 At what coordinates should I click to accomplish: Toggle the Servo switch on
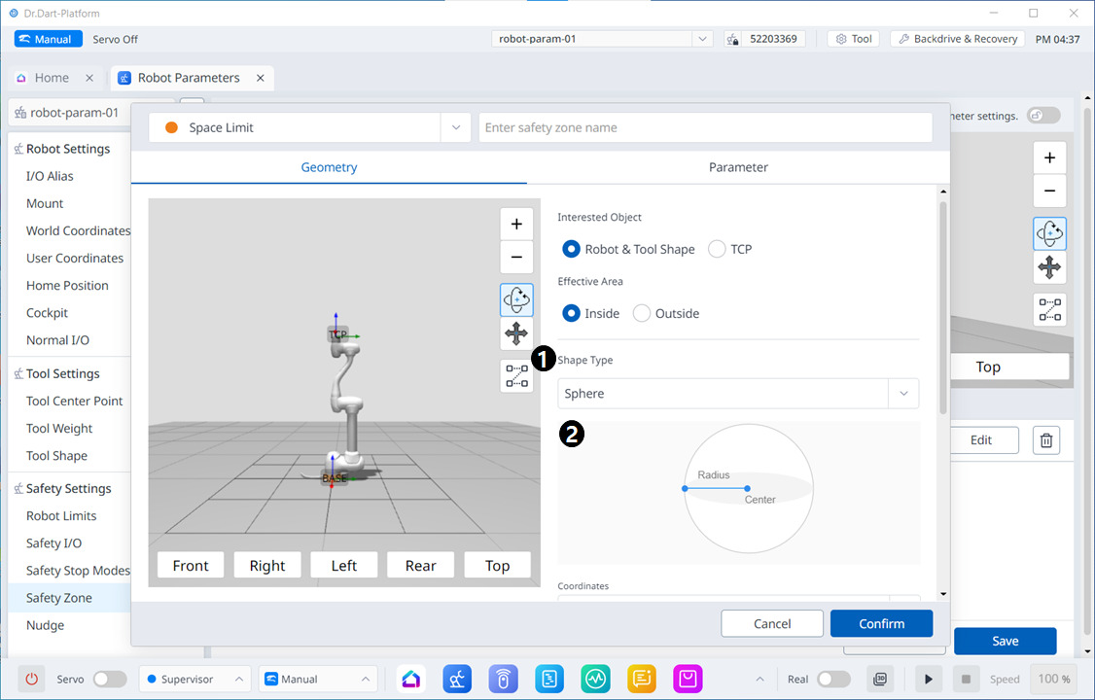[109, 679]
